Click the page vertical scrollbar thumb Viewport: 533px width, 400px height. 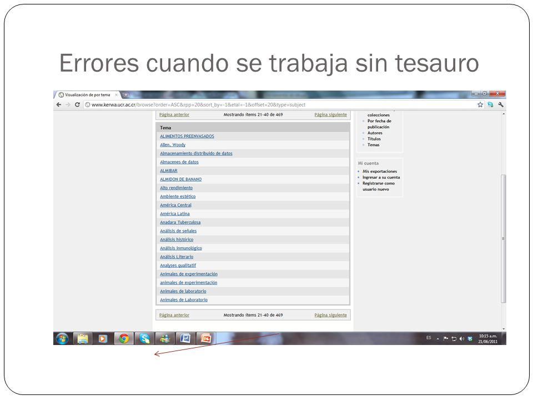tap(504, 238)
